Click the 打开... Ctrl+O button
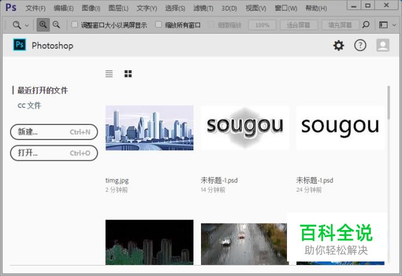 [x=54, y=153]
